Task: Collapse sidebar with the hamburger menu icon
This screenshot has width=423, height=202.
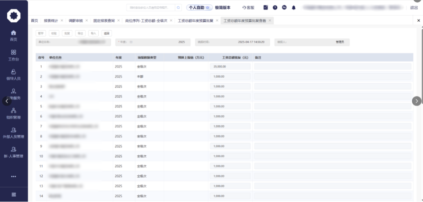Action: (x=13, y=195)
